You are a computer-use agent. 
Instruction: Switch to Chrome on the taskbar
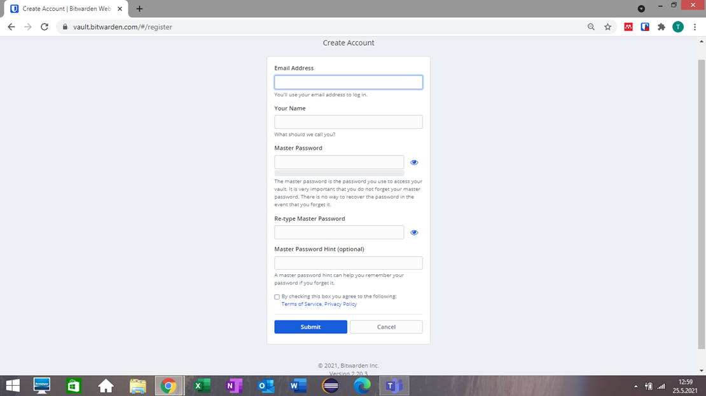[169, 386]
